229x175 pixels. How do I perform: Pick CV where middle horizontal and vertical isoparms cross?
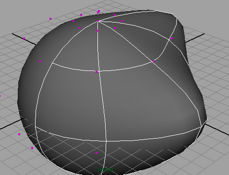pos(96,72)
